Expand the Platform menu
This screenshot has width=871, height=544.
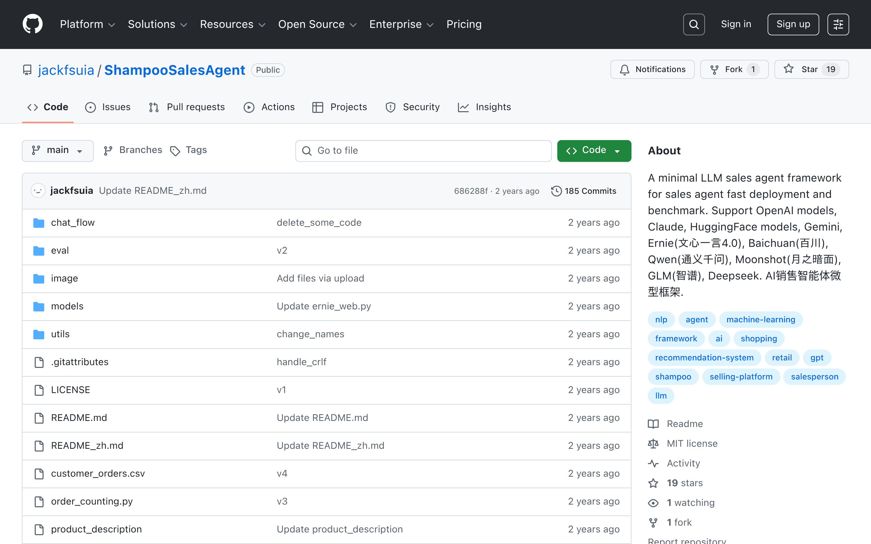[x=87, y=24]
